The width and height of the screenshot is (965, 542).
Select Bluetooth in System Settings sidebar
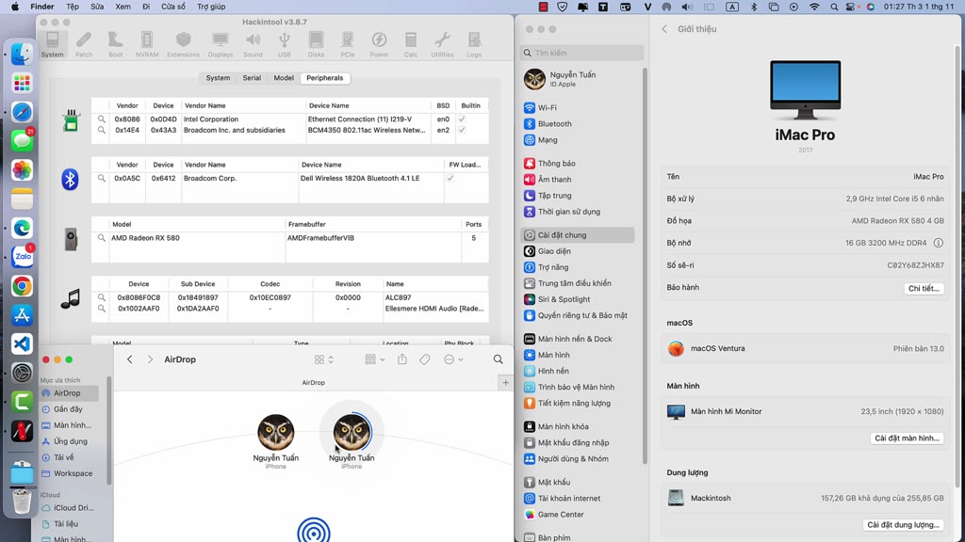554,124
